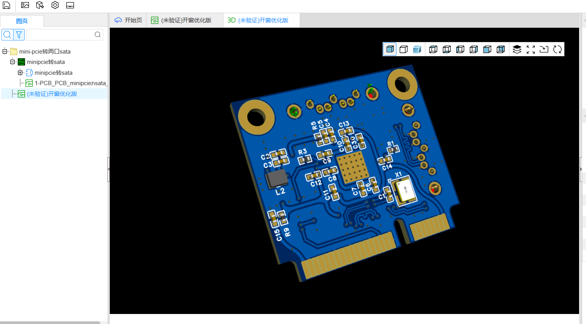Click the export 3D model cube icon
The height and width of the screenshot is (324, 586).
(40, 5)
